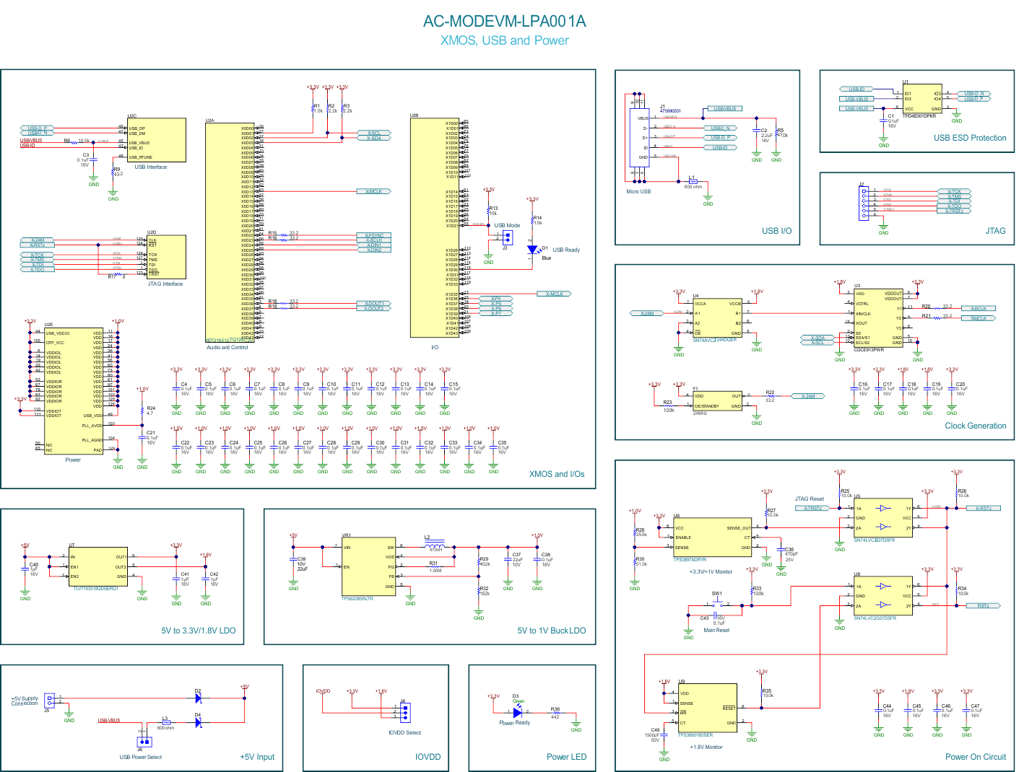1032x772 pixels.
Task: Click the 'USB I/O' block label
Action: pyautogui.click(x=776, y=231)
